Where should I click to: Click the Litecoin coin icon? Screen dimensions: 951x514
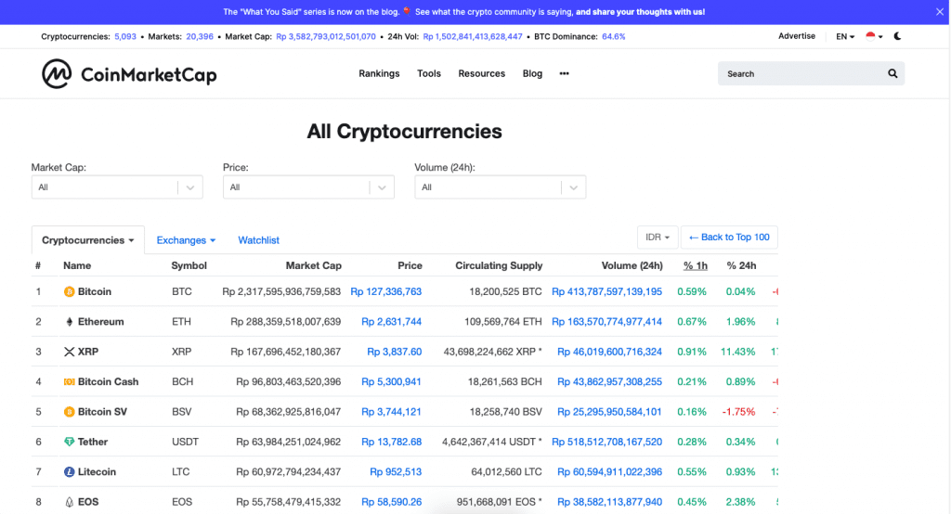click(69, 472)
